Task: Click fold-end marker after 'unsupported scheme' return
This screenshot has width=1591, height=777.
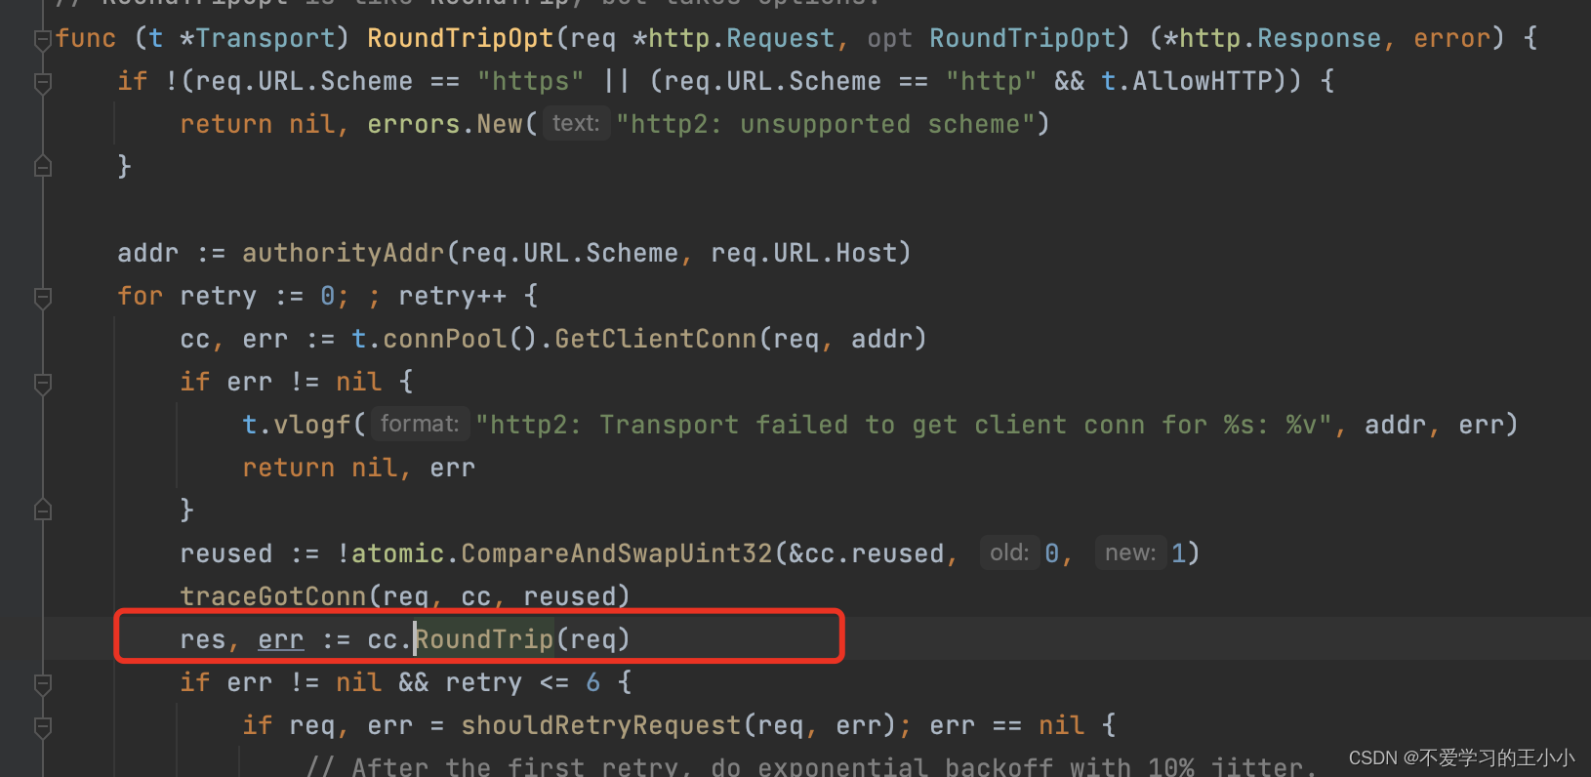Action: click(x=42, y=167)
